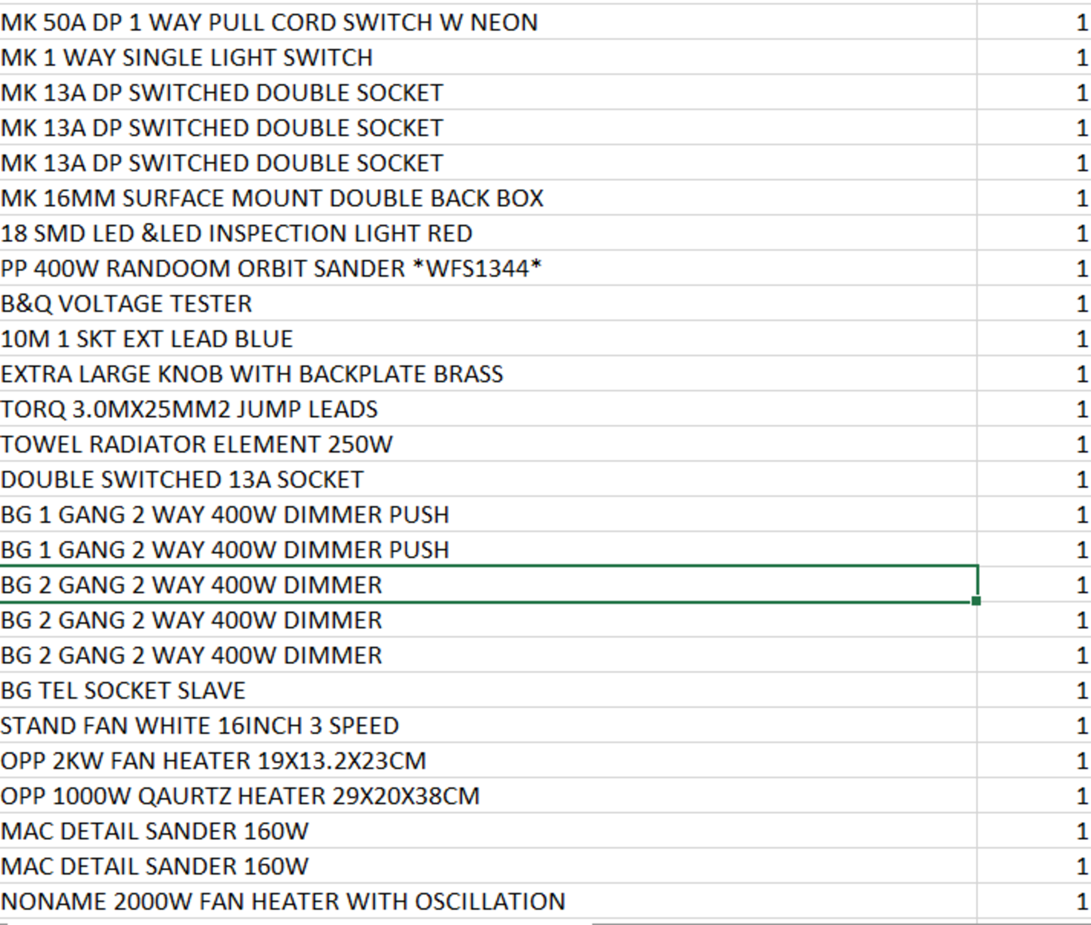Select the STAND FAN WHITE 16INCH 3 SPEED cell
Image resolution: width=1091 pixels, height=925 pixels.
click(488, 726)
